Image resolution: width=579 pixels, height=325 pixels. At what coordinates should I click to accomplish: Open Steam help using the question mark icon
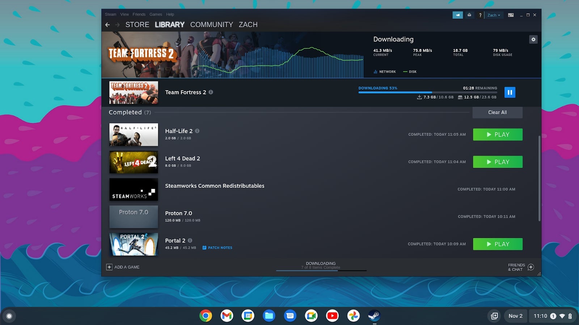tap(480, 15)
